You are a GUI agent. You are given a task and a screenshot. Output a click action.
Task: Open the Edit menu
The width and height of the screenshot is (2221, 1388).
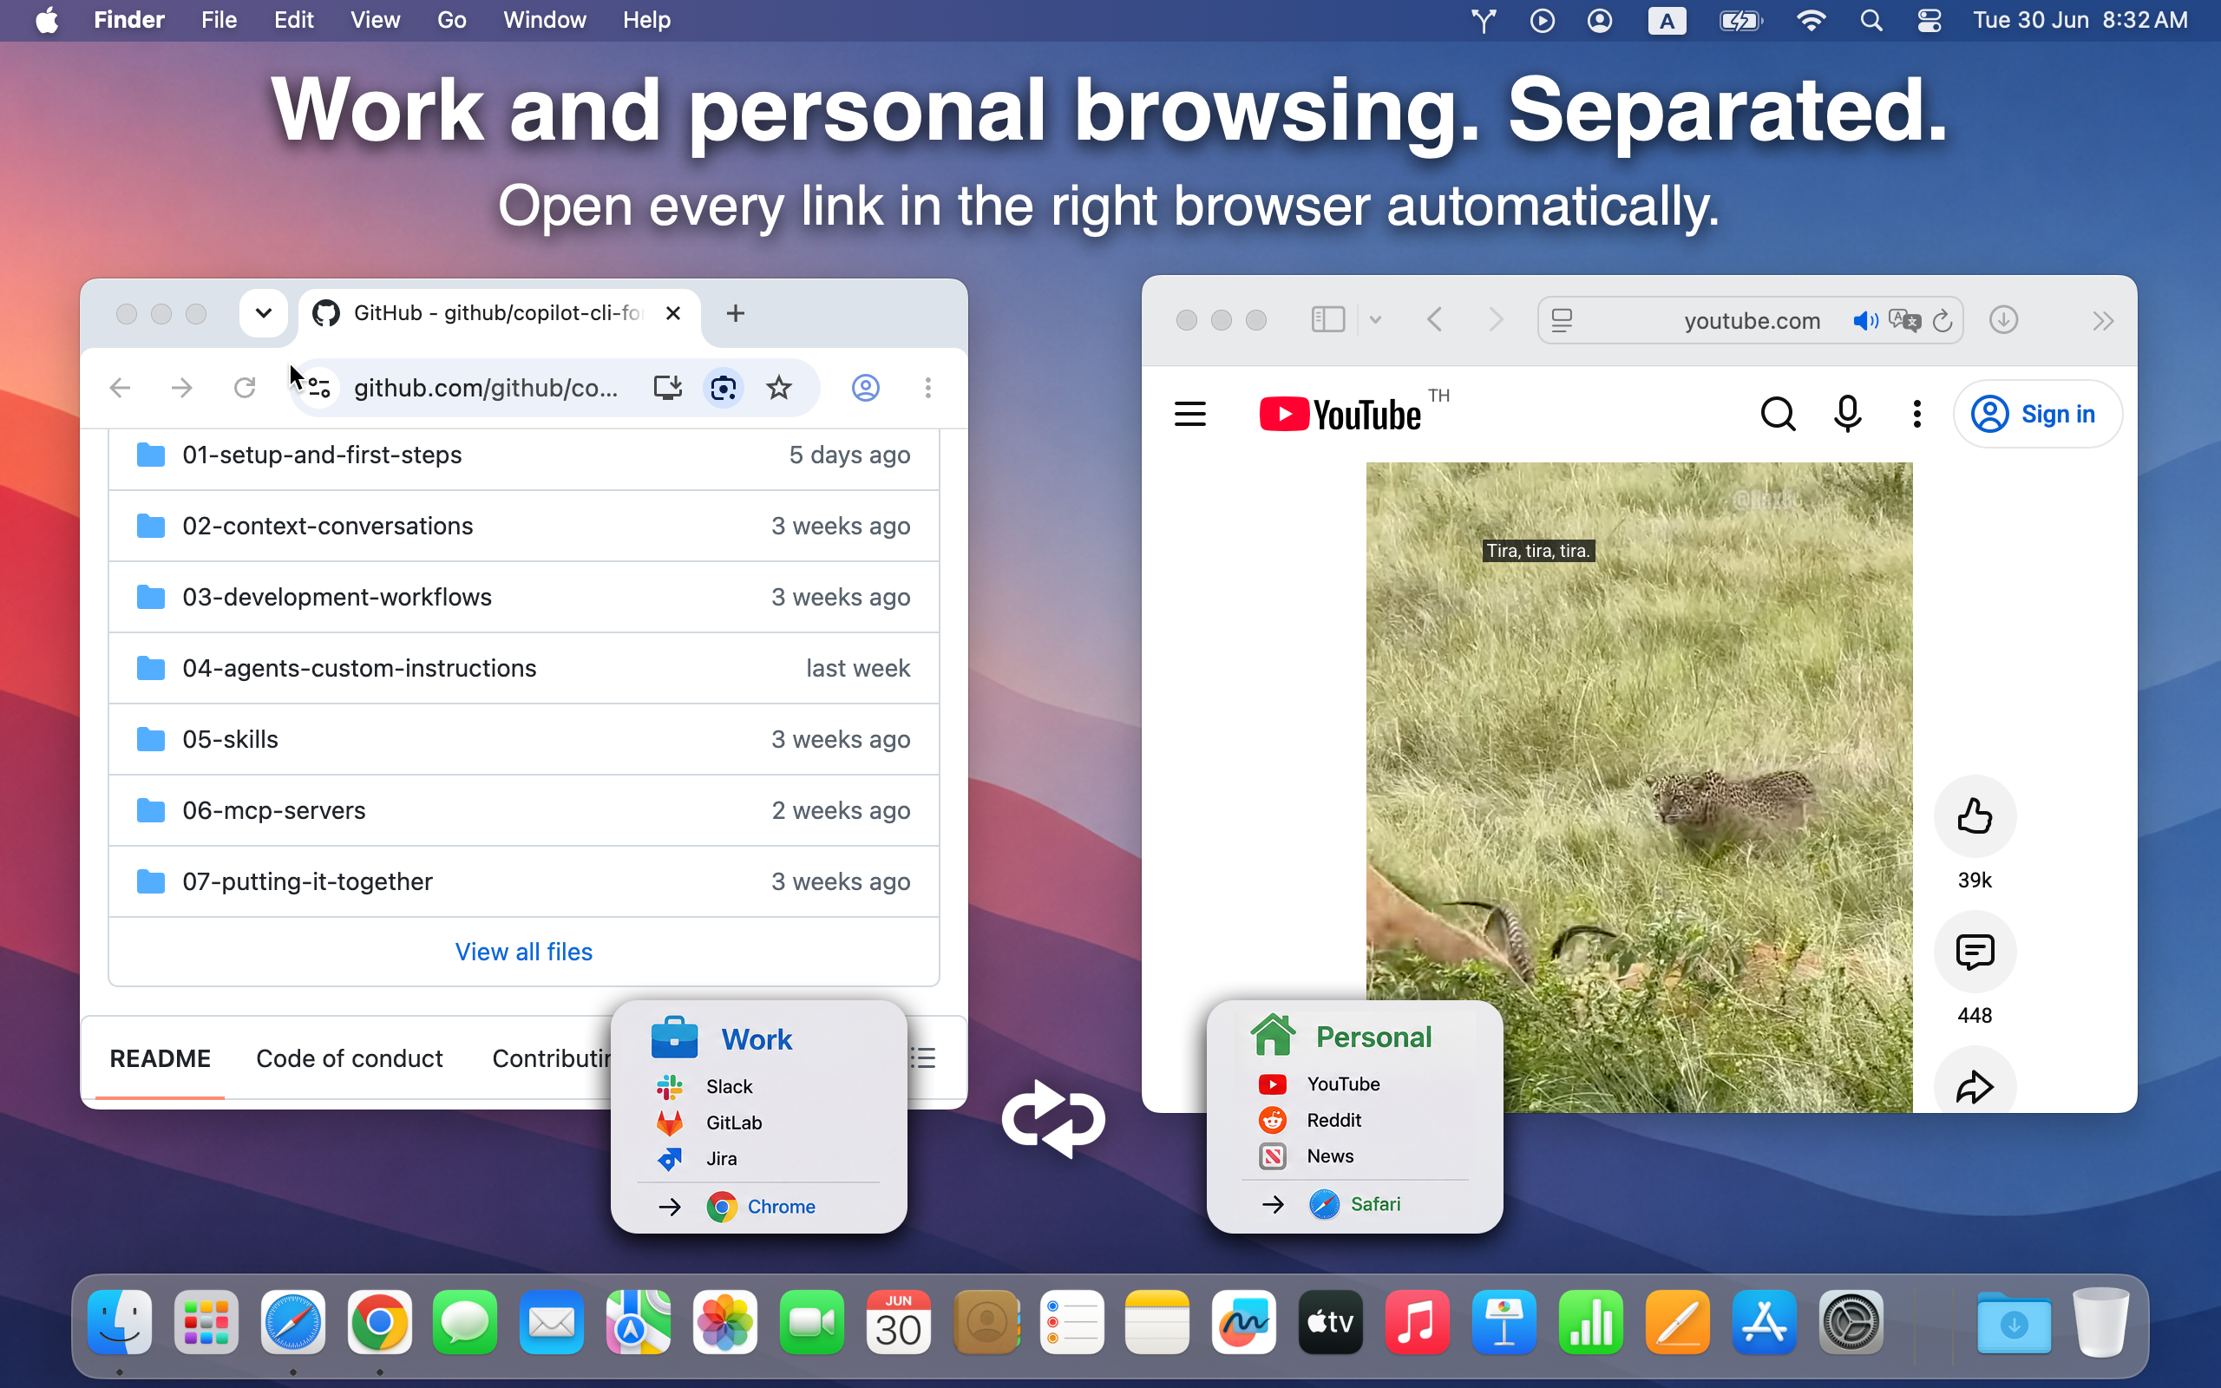(x=294, y=20)
